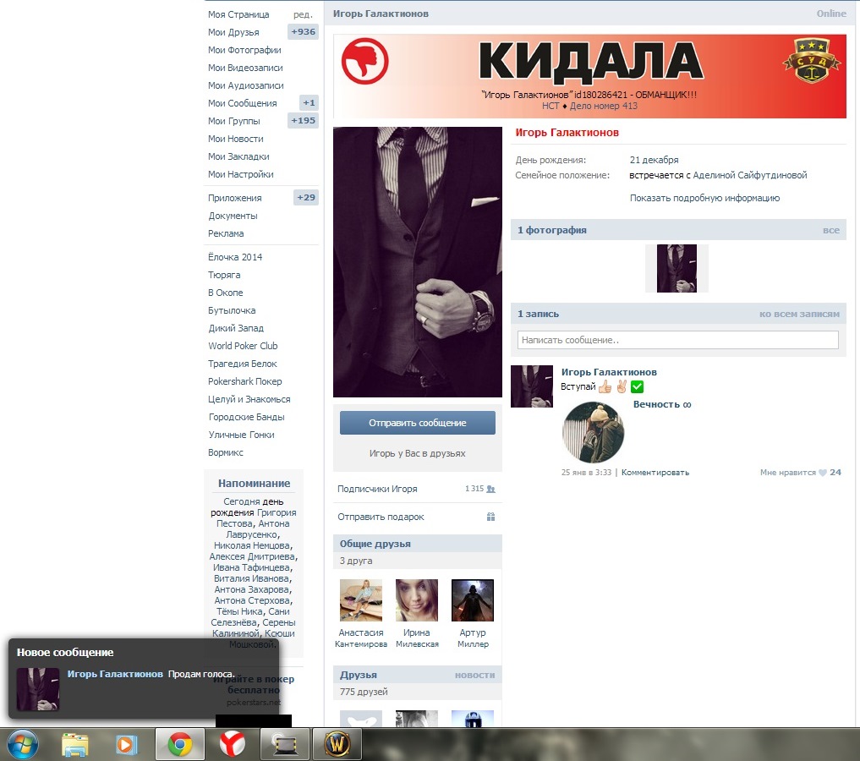Open the Вечность ∞ community link

[662, 405]
